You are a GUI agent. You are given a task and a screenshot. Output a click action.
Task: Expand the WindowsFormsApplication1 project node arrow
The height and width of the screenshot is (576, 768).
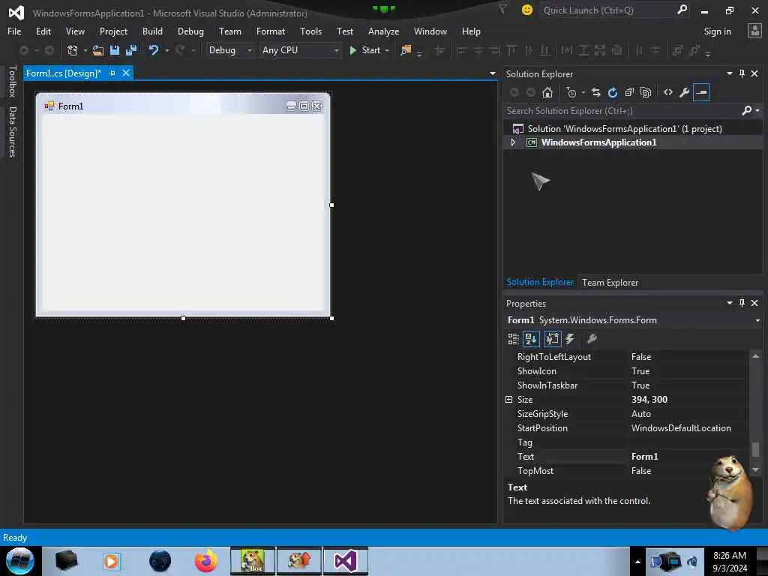pyautogui.click(x=513, y=142)
